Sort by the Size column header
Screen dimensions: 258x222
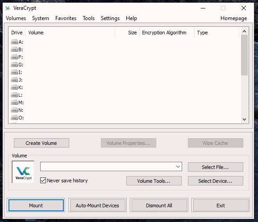127,33
